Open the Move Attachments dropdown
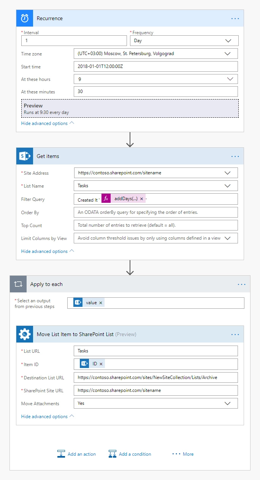Viewport: 260px width, 480px height. (x=156, y=403)
